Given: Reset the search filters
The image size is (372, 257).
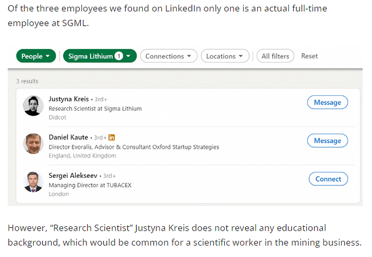Looking at the screenshot, I should (x=309, y=56).
